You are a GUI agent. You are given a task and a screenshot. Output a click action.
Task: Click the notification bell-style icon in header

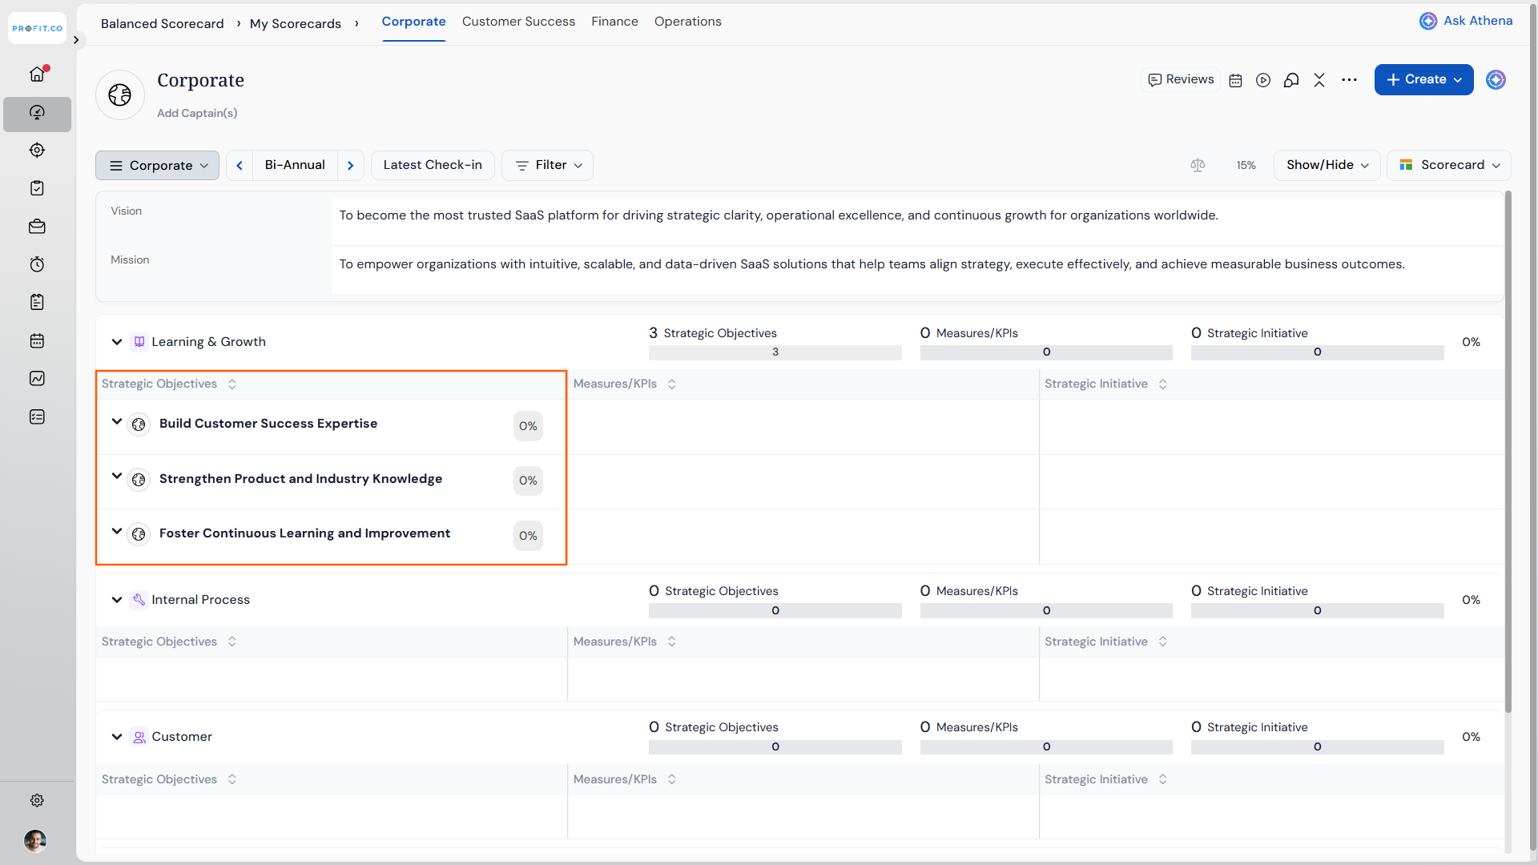1291,80
